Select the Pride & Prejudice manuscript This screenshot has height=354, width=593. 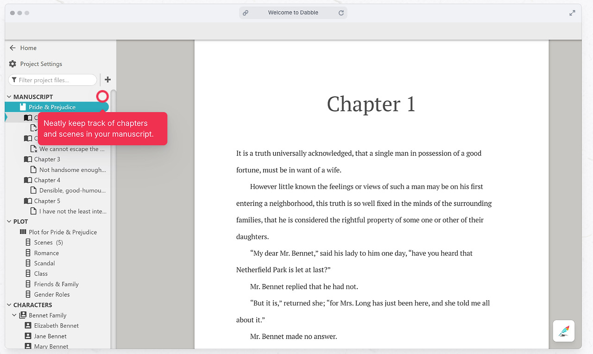[x=57, y=107]
